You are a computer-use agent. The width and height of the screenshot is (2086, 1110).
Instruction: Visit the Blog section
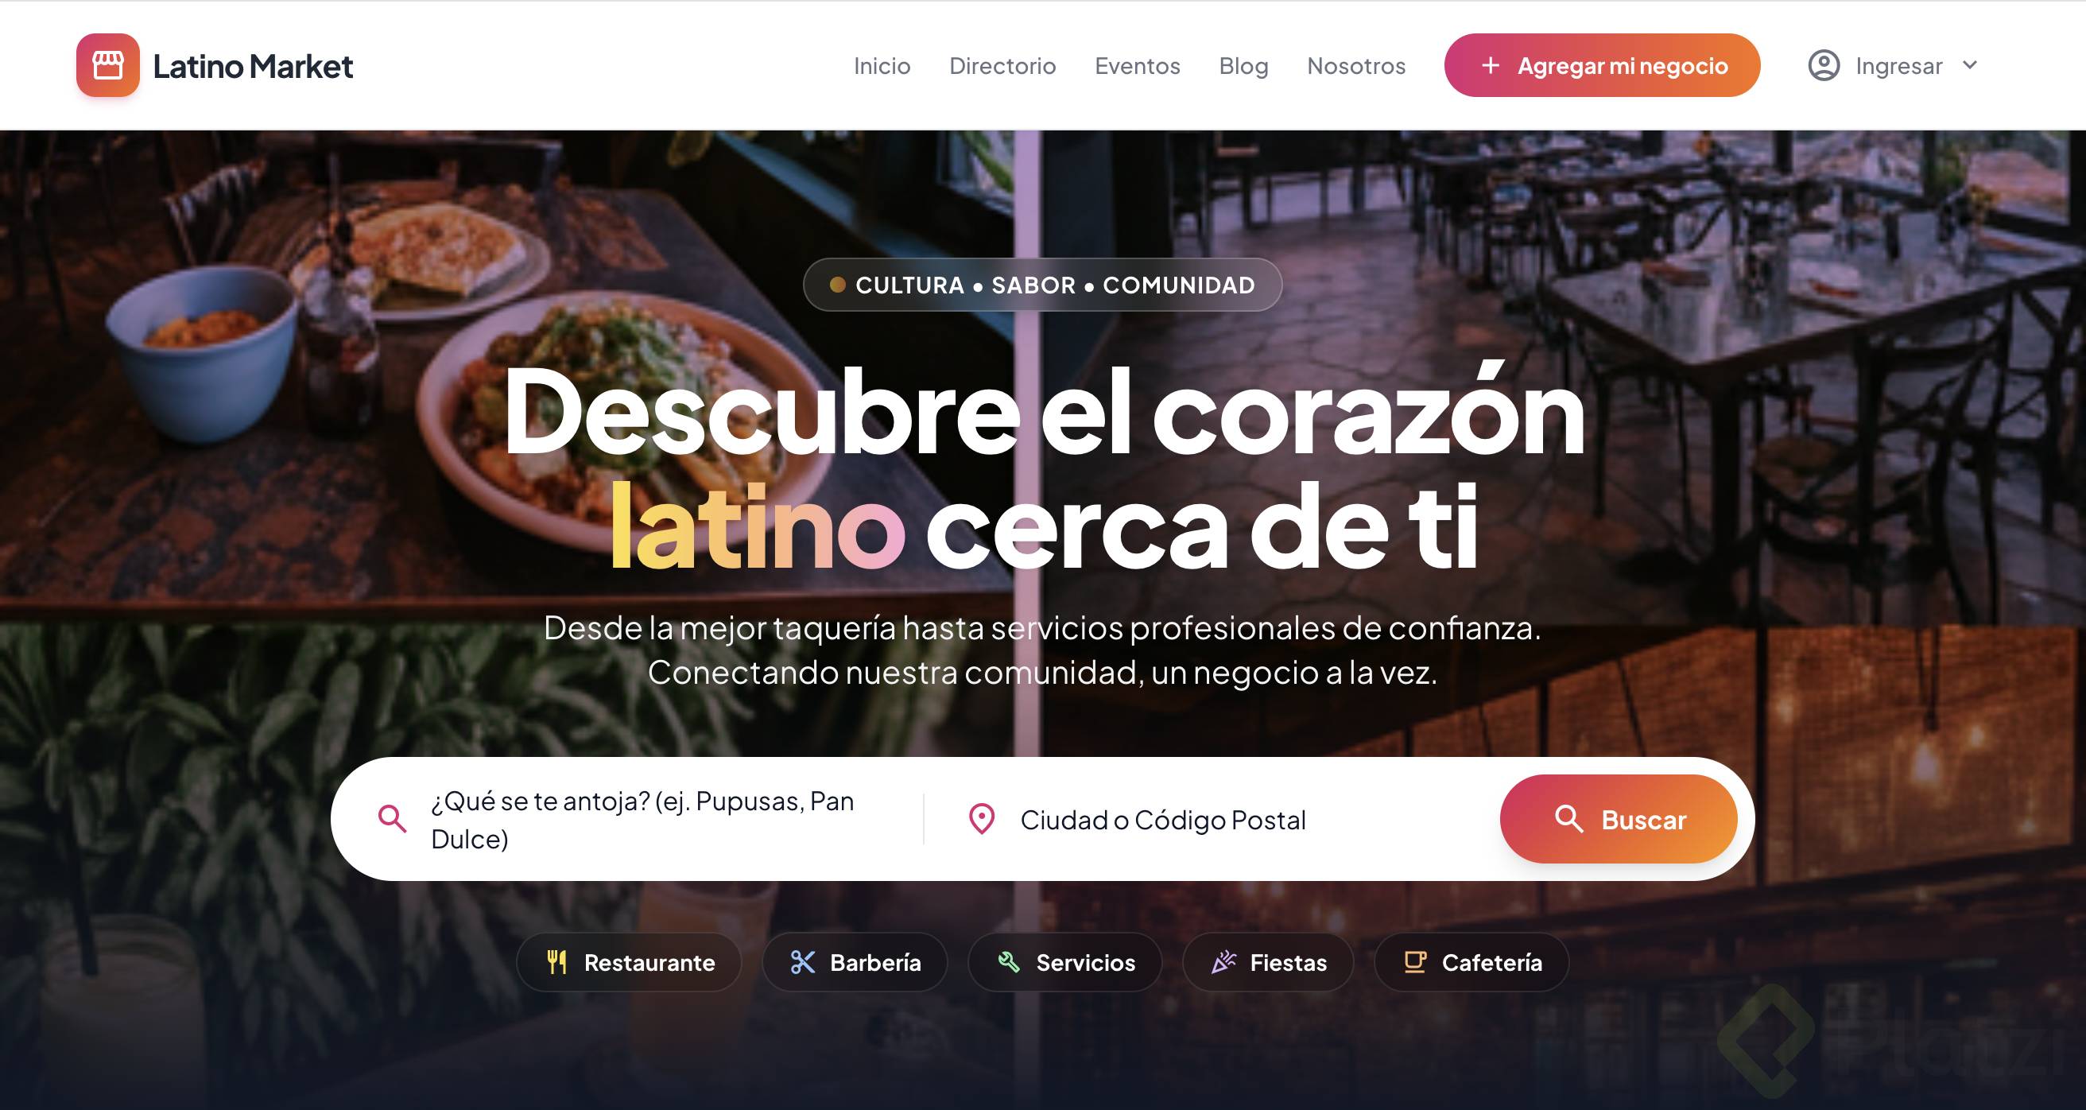(1244, 66)
